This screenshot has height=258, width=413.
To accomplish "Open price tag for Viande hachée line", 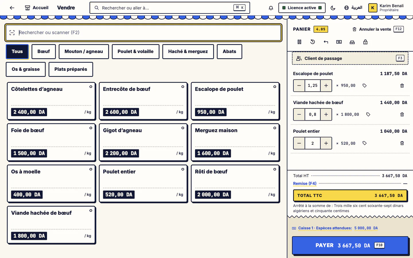I will 368,114.
